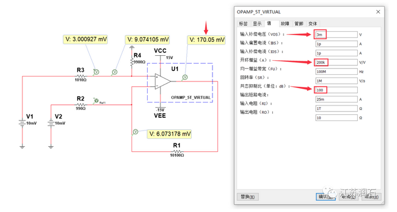Click voltage probe reading 3.000927 mV
The image size is (397, 212).
click(96, 73)
